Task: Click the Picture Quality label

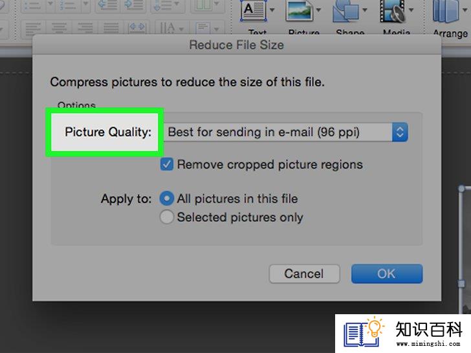Action: click(108, 132)
